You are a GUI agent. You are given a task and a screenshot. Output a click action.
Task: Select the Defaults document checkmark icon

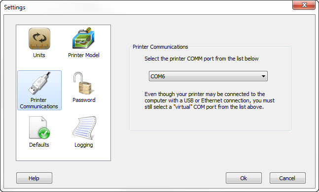click(x=39, y=128)
